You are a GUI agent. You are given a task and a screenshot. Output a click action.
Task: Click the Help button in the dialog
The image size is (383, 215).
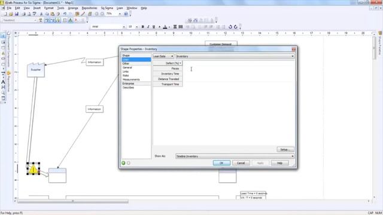click(x=279, y=163)
